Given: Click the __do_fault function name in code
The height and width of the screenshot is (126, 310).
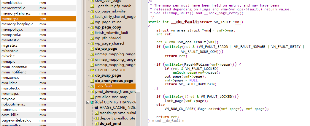Looking at the screenshot, I should point(184,22).
